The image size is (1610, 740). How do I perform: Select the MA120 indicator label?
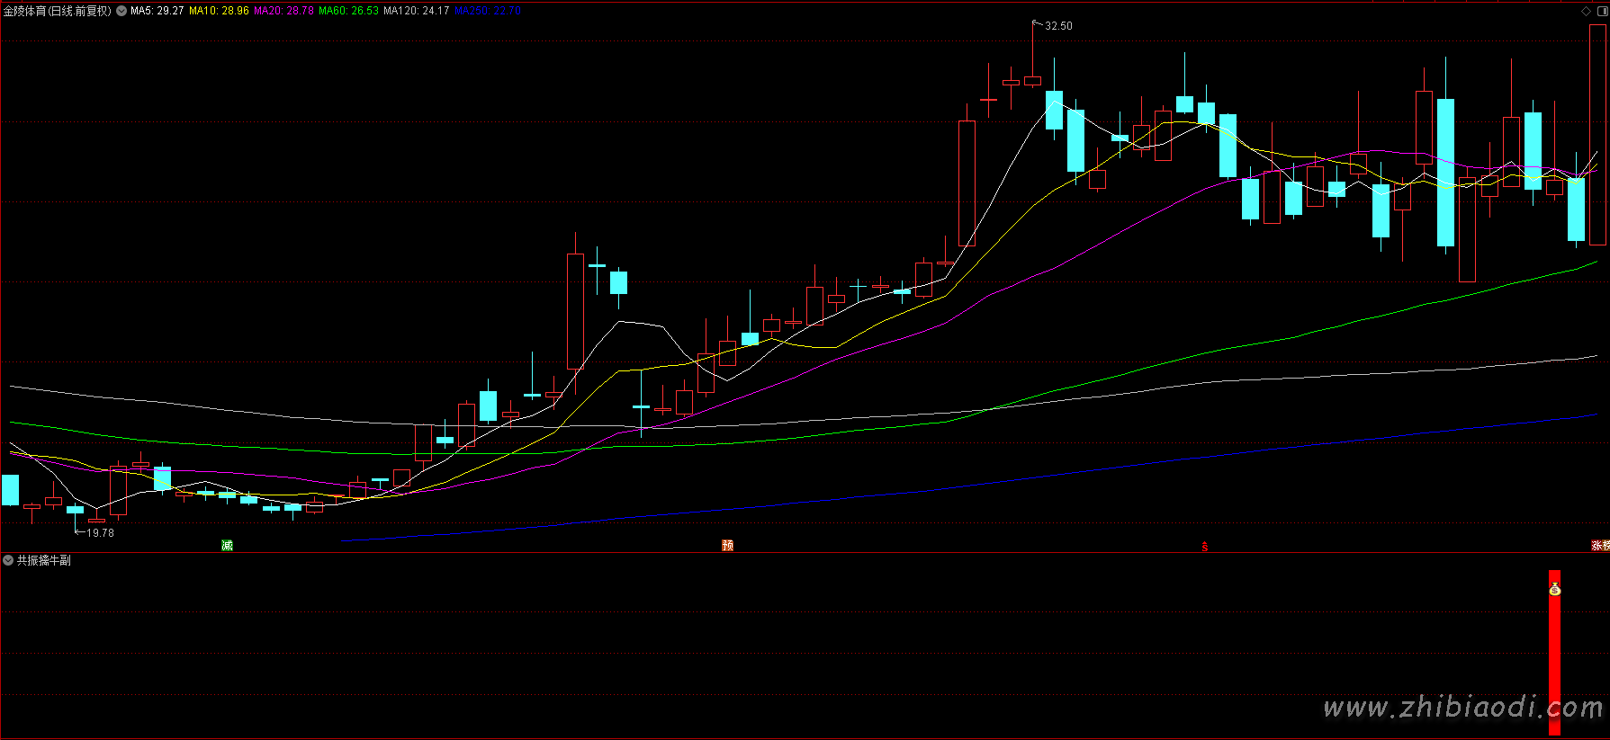pos(416,11)
